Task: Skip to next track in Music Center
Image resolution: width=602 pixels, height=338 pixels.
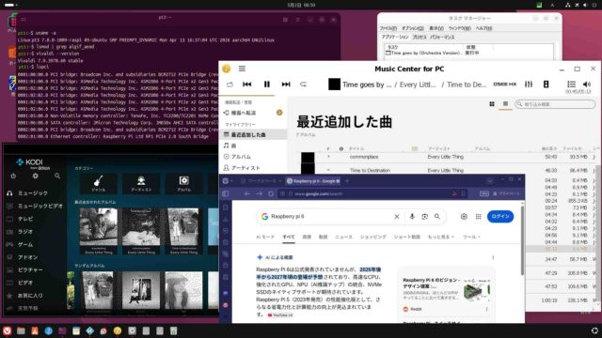Action: coord(286,84)
